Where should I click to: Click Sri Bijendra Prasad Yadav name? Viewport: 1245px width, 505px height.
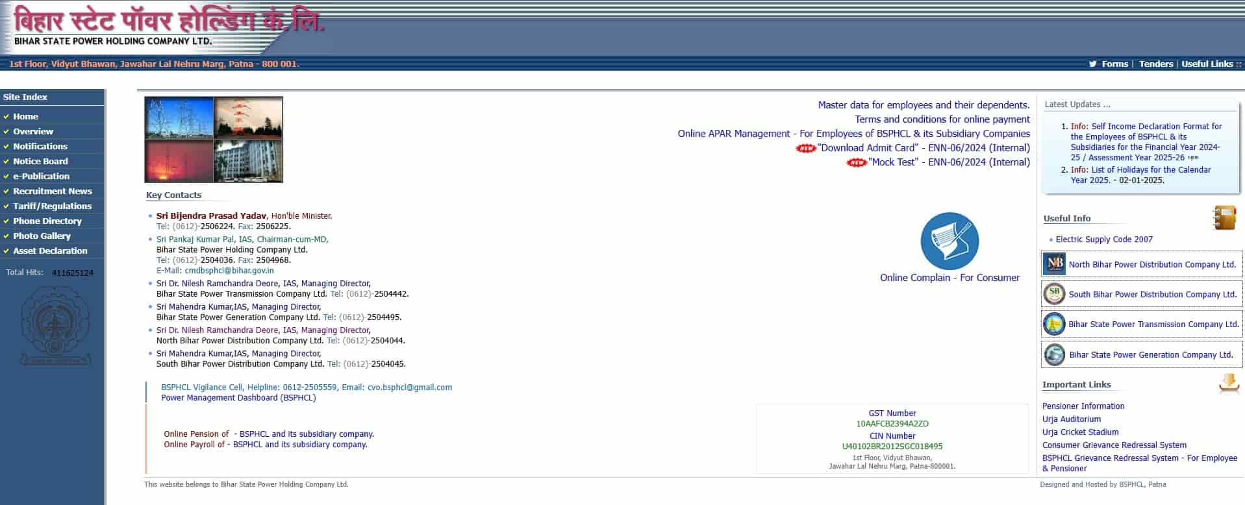211,216
